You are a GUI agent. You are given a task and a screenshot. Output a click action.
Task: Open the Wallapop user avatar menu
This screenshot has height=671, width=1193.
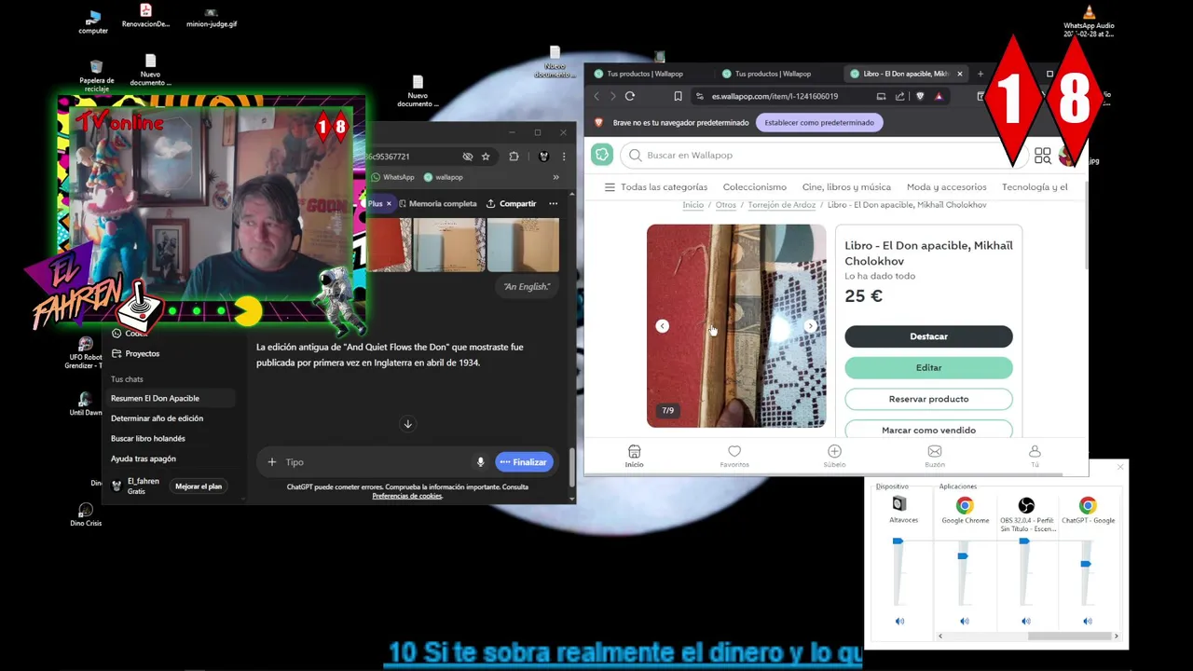[1067, 156]
